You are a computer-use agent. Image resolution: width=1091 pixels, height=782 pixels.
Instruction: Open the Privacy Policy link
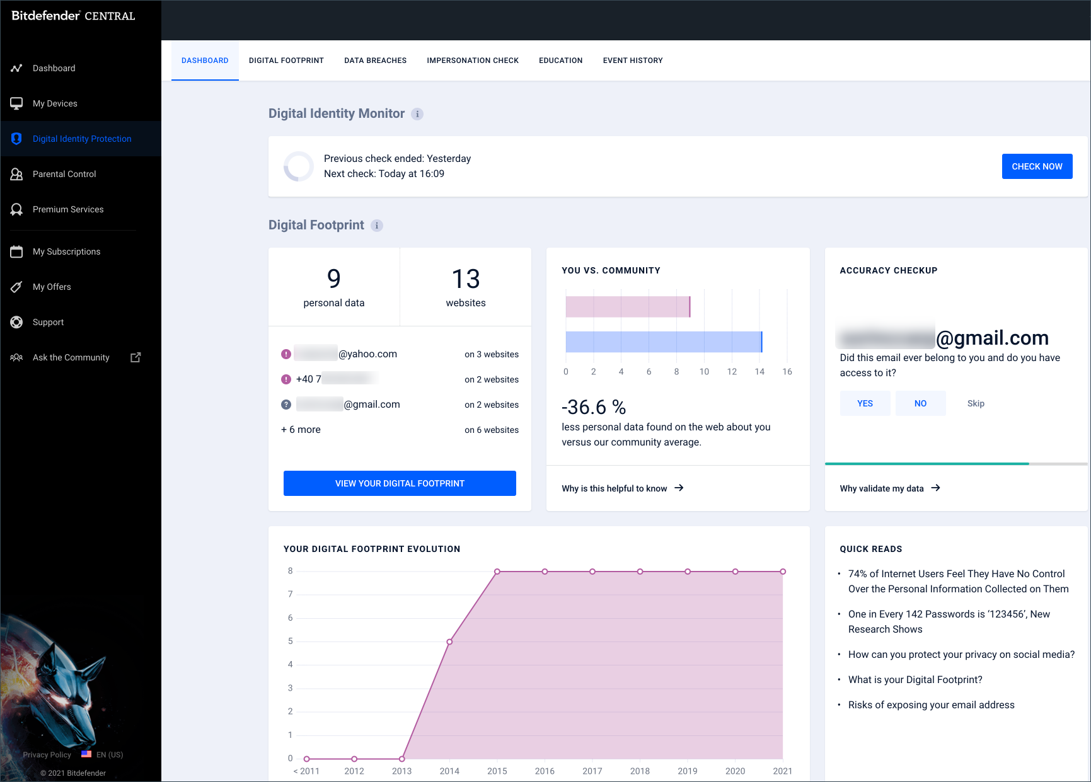coord(47,755)
